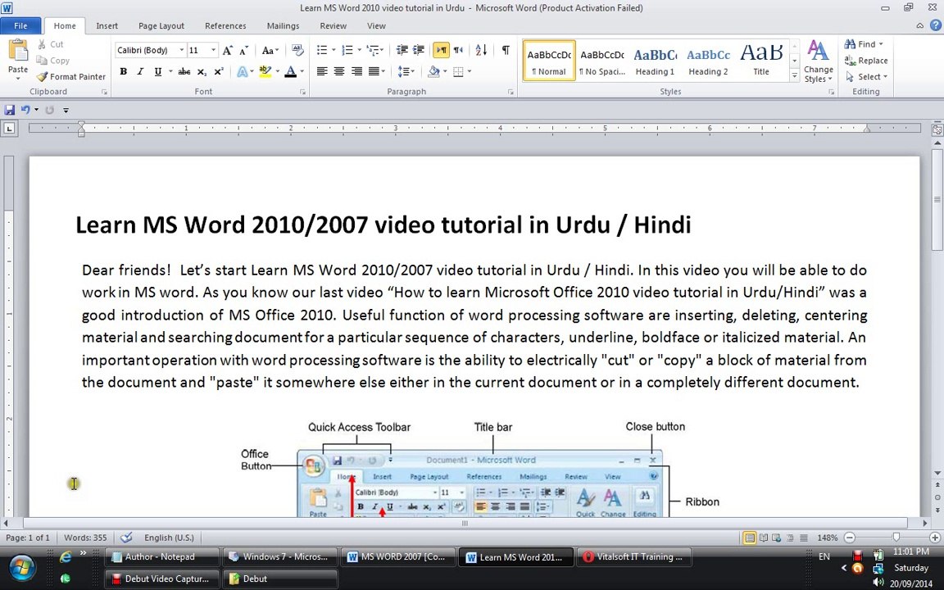Toggle Print Layout view button

tap(750, 538)
